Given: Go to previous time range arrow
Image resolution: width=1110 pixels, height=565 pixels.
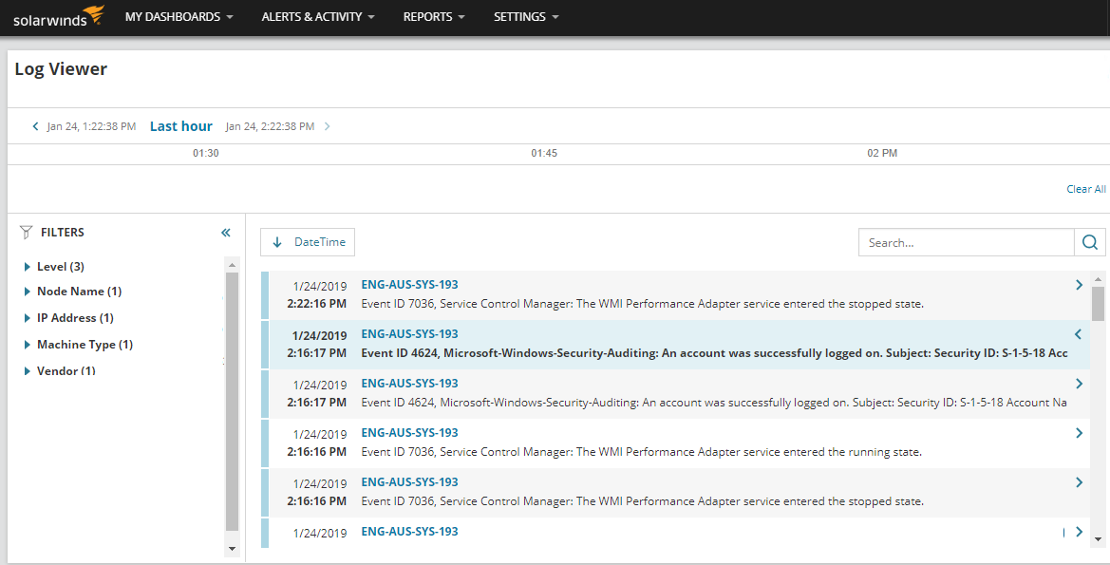Looking at the screenshot, I should (36, 126).
